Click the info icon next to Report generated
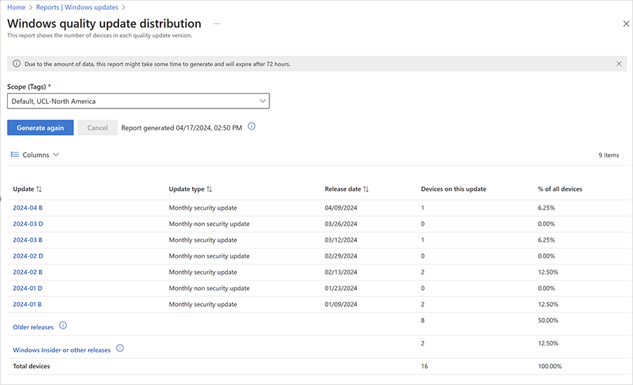633x385 pixels. click(x=252, y=127)
